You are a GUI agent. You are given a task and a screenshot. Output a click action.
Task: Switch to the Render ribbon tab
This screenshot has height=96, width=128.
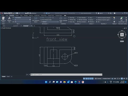pyautogui.click(x=17, y=15)
